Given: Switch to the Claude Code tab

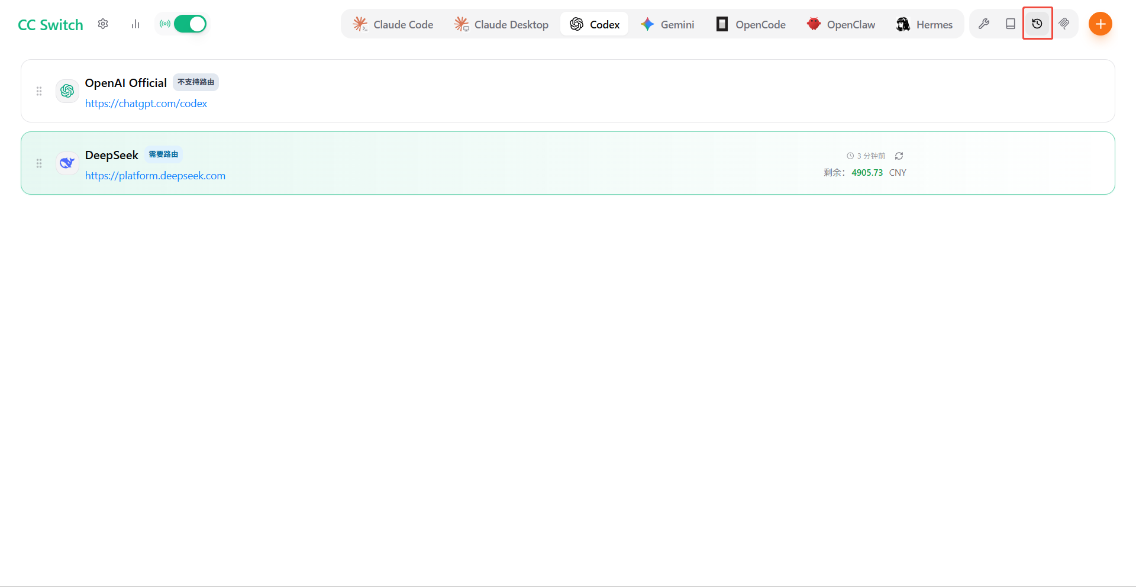Looking at the screenshot, I should (393, 24).
